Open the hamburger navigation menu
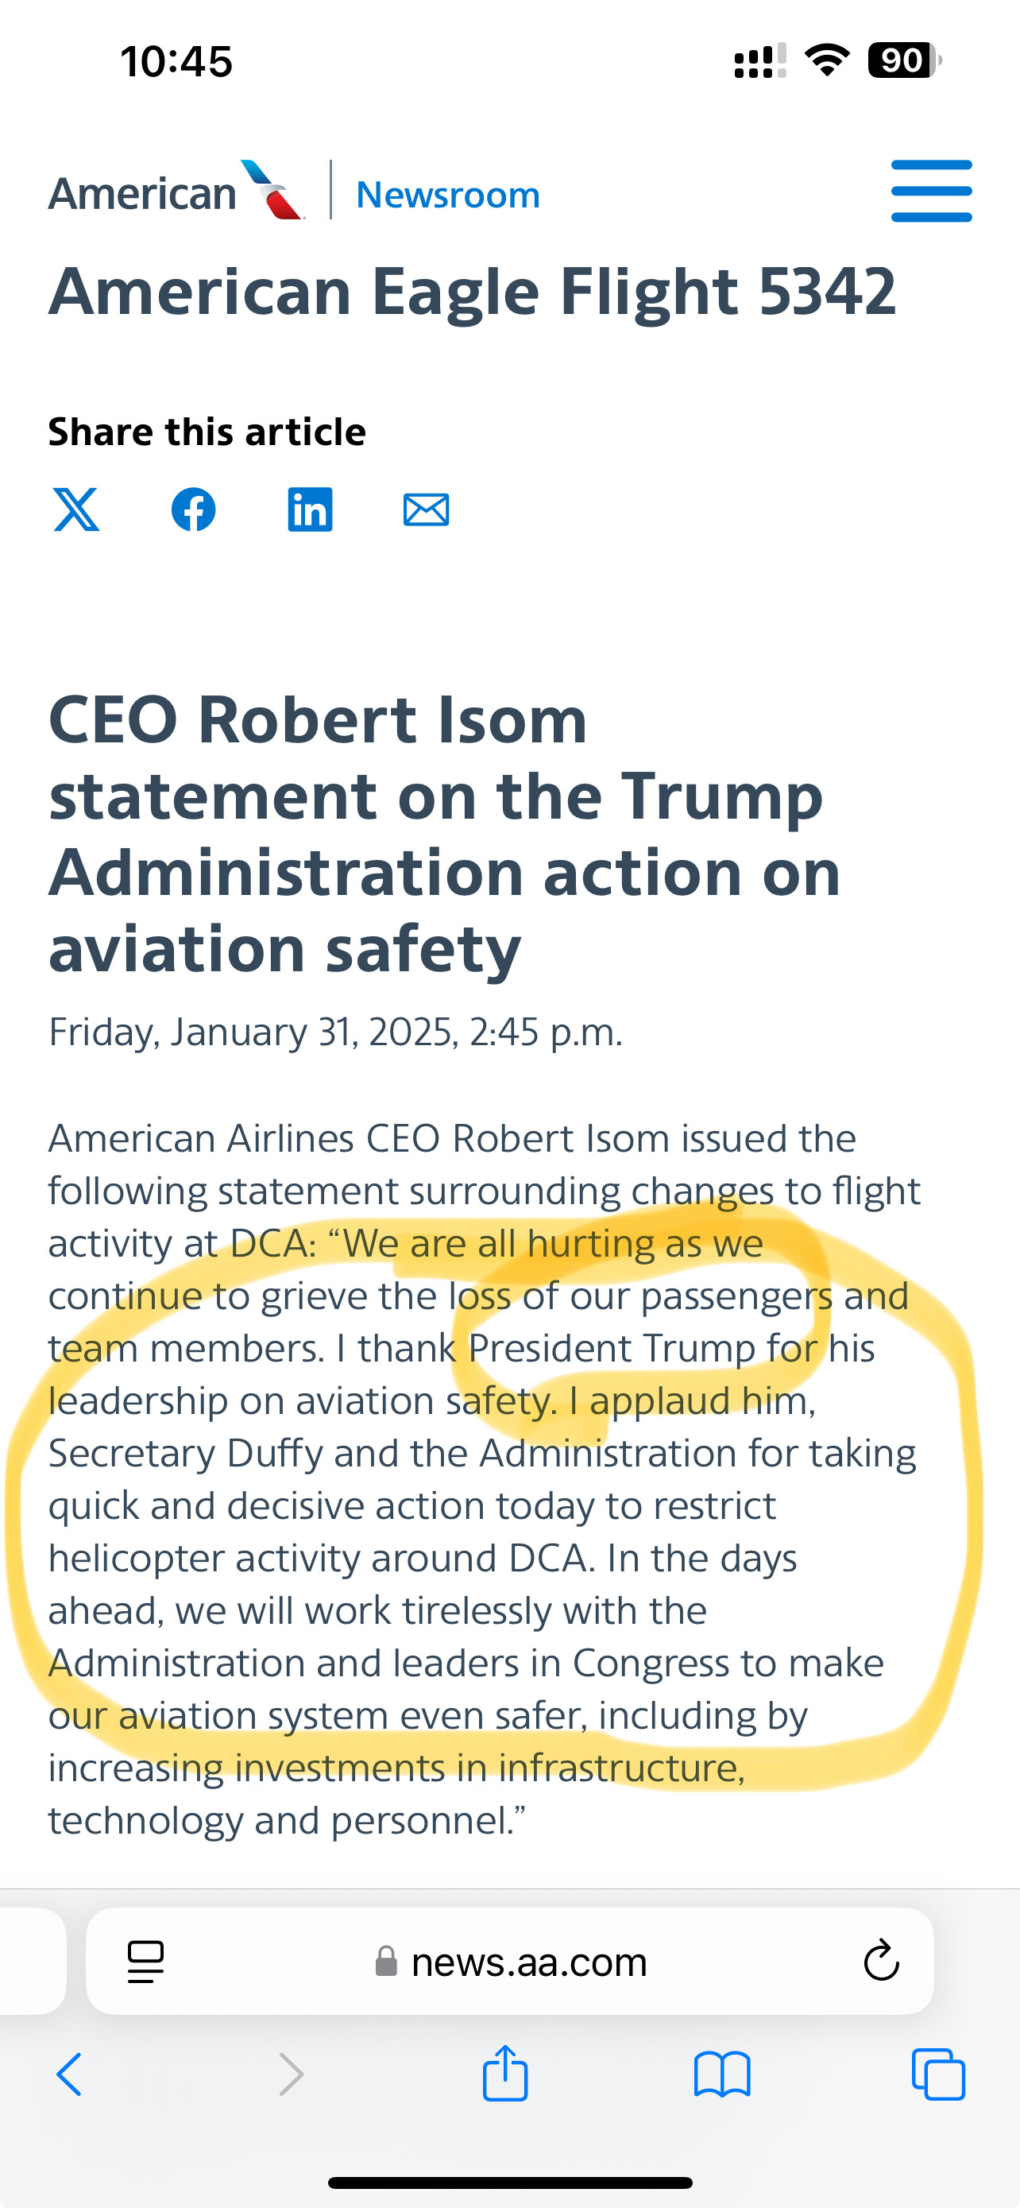The width and height of the screenshot is (1020, 2208). click(x=931, y=191)
